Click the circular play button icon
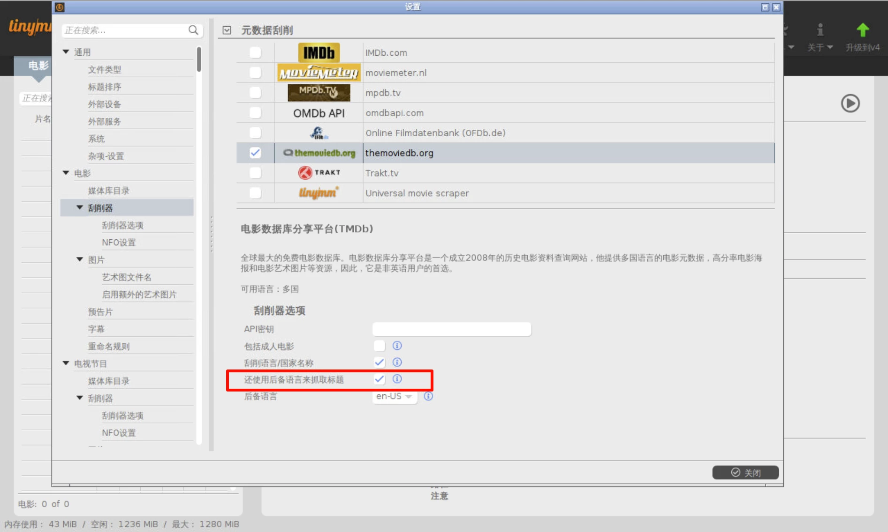 tap(850, 103)
